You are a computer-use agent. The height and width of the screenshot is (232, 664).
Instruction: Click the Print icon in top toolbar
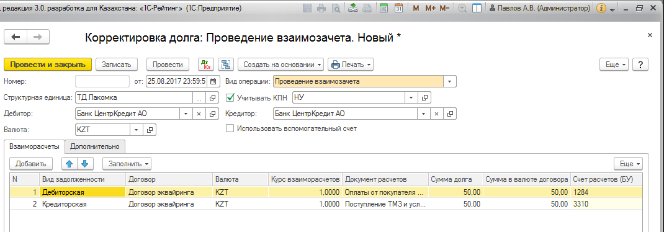pos(322,8)
